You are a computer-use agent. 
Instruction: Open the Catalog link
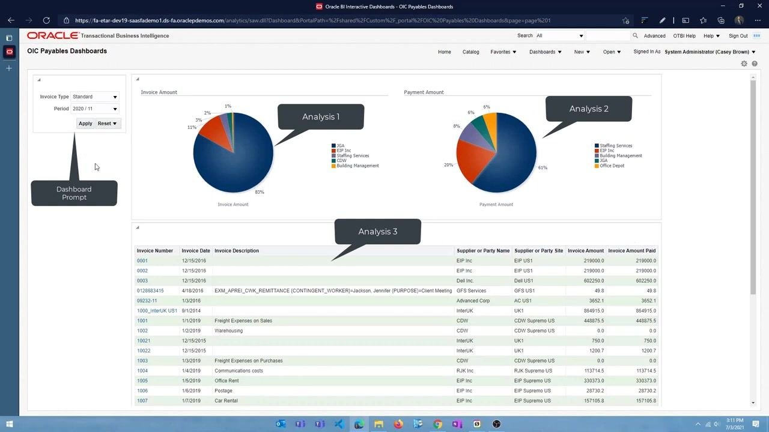point(471,52)
